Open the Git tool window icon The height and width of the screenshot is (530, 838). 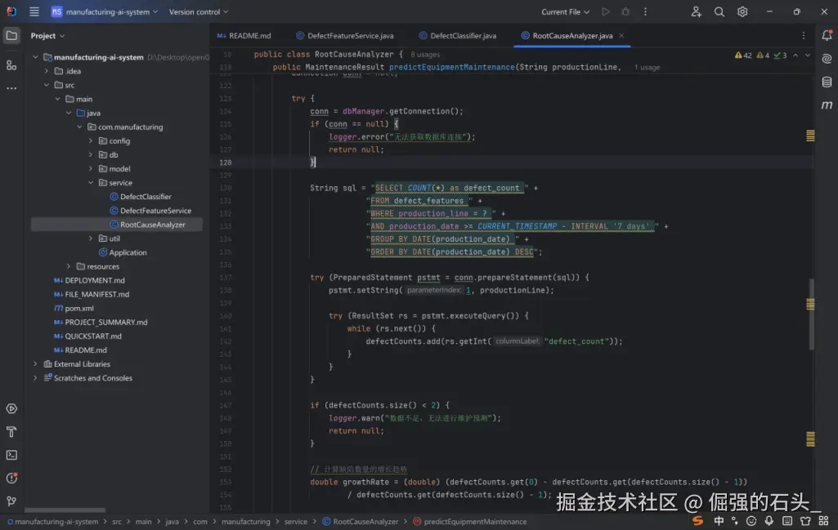pos(11,501)
